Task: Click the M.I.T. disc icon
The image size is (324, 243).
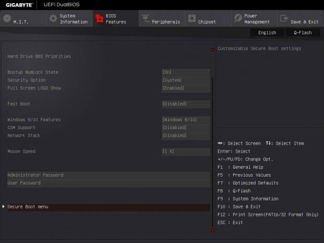Action: click(x=7, y=19)
